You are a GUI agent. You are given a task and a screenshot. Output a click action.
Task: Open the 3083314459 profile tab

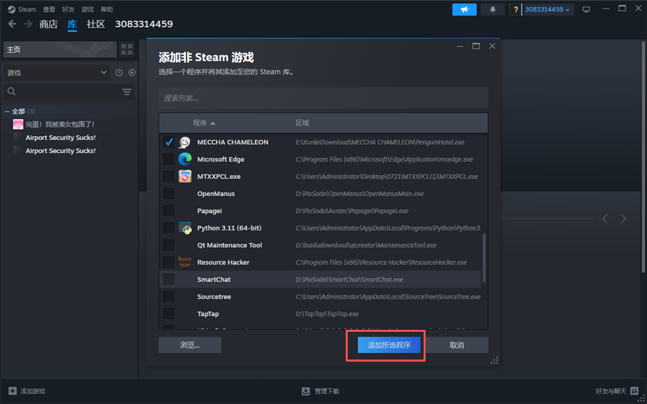[x=144, y=24]
